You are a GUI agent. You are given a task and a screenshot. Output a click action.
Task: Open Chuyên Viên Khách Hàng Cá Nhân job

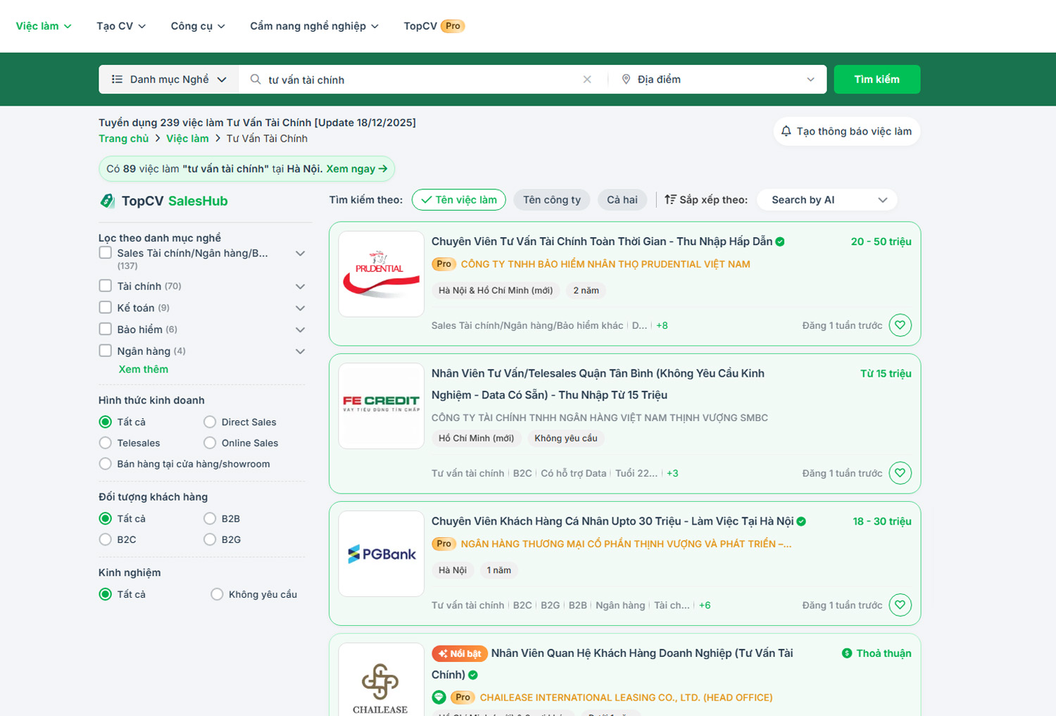pos(612,522)
